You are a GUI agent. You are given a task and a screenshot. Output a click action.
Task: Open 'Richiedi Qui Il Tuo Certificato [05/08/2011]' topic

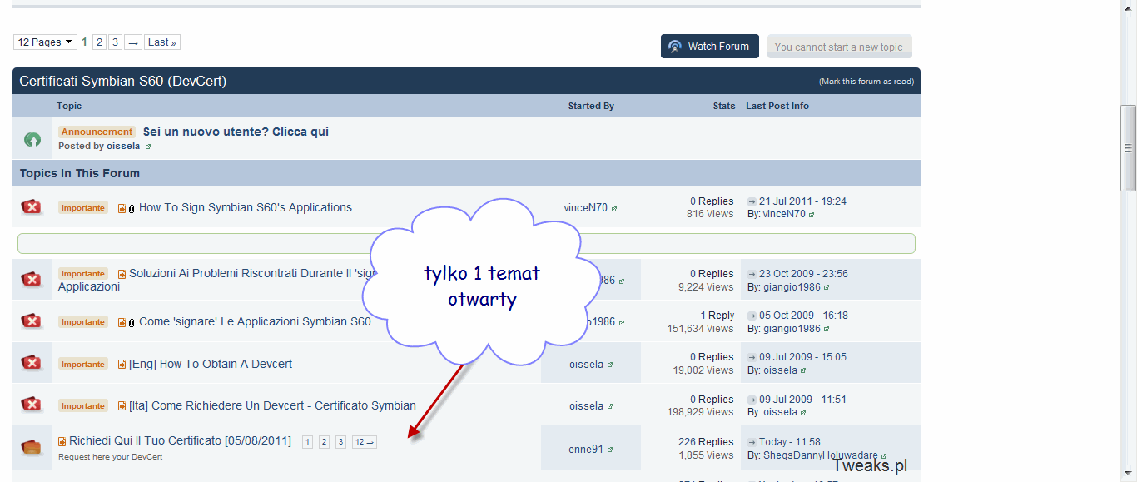(180, 440)
